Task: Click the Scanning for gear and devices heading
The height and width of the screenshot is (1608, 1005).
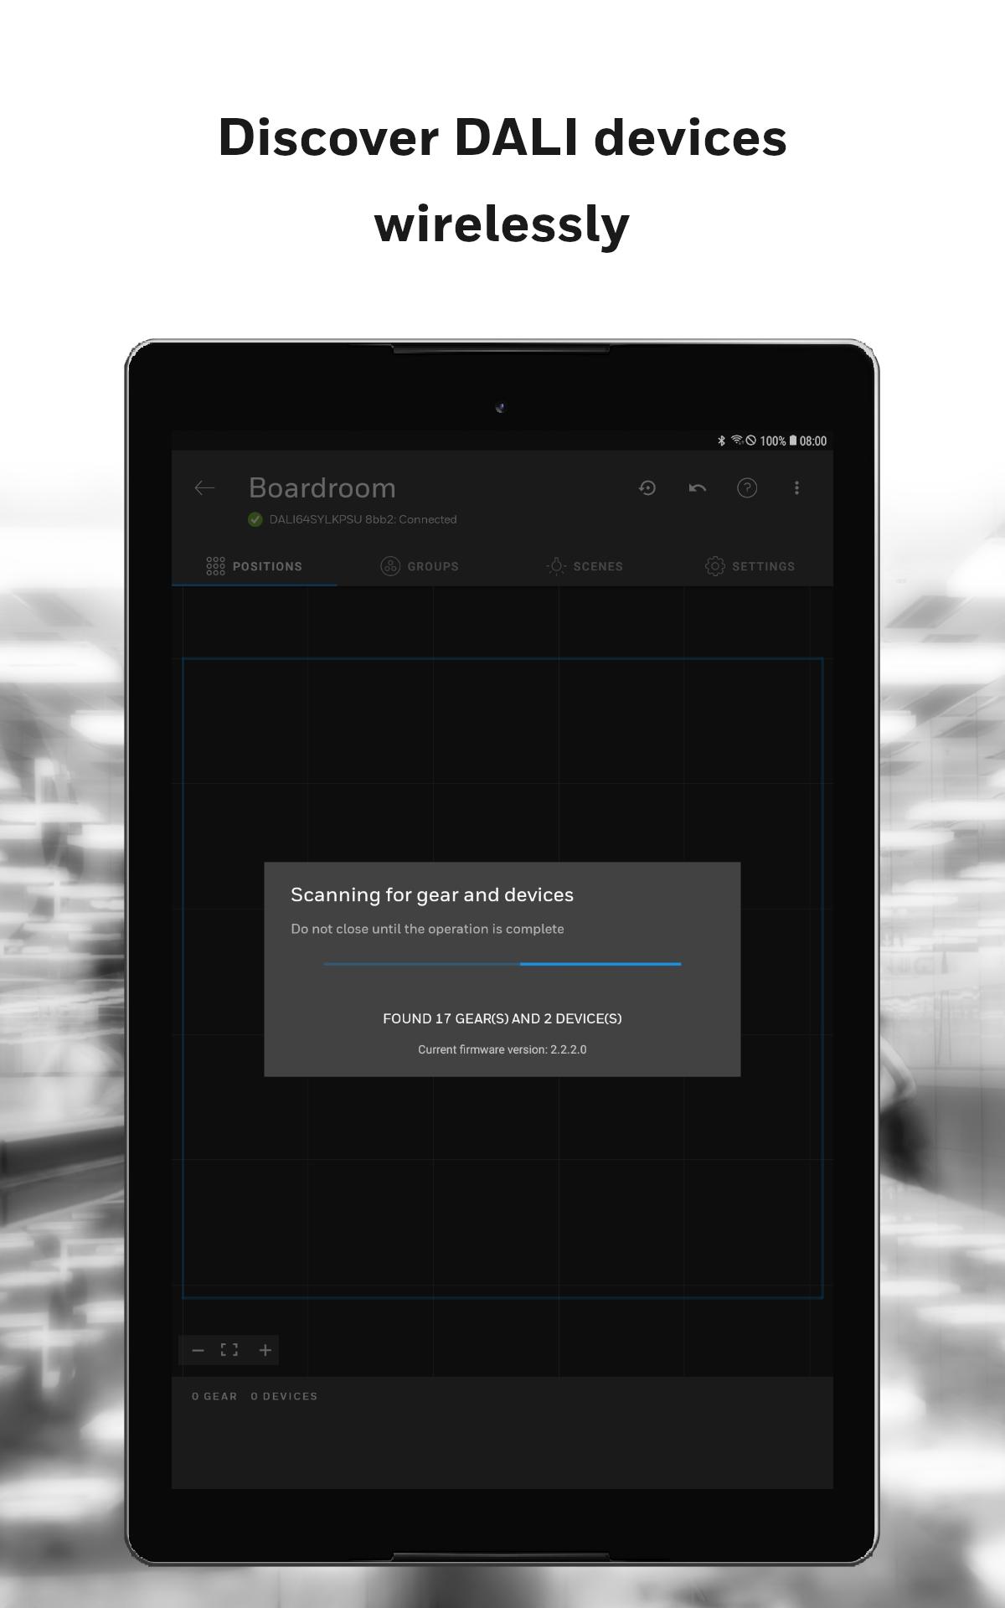Action: pos(432,894)
